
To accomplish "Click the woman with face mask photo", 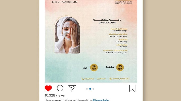I will [67, 35].
